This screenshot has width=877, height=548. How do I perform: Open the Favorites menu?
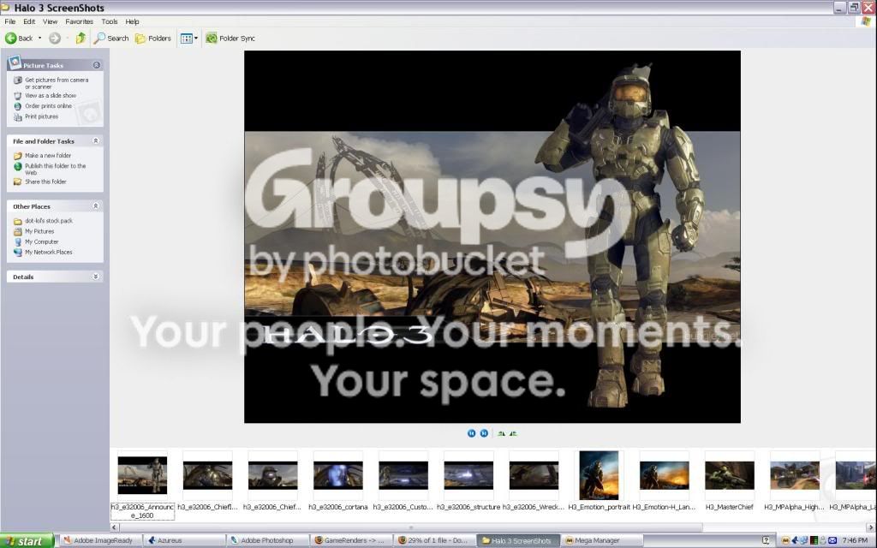click(x=80, y=21)
